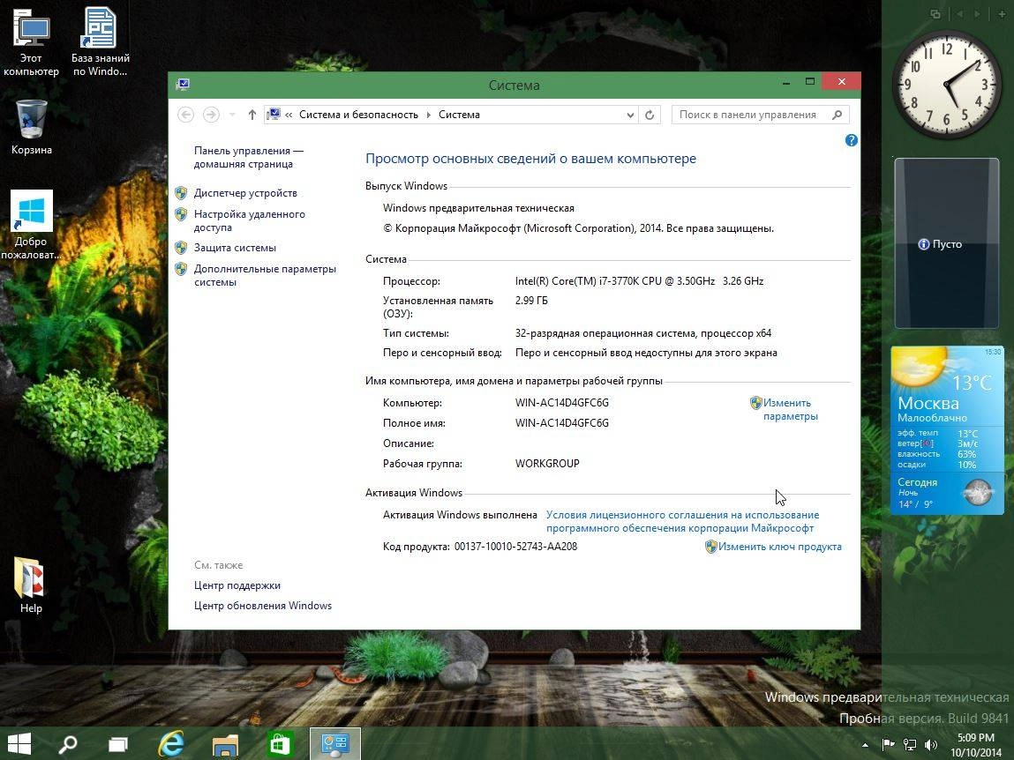This screenshot has height=760, width=1014.
Task: Open the taskbar clock showing 5:09 PM
Action: [x=975, y=744]
